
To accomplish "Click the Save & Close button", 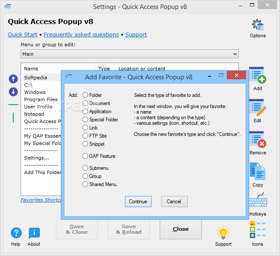I will (x=77, y=229).
